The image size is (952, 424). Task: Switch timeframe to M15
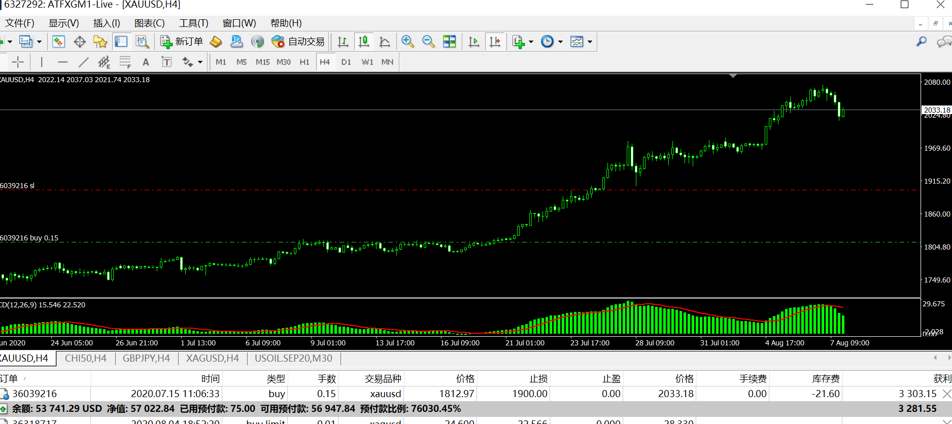pyautogui.click(x=263, y=62)
